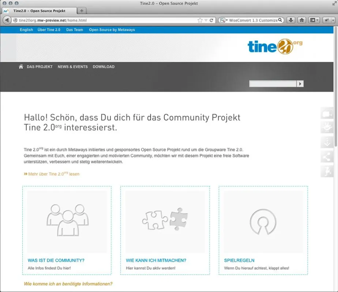
Task: Open WIE KANN ICH MITMACHEN? heading link
Action: (x=156, y=260)
